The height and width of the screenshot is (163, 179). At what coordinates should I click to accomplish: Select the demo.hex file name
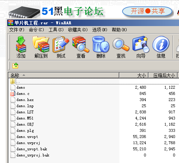[25, 100]
